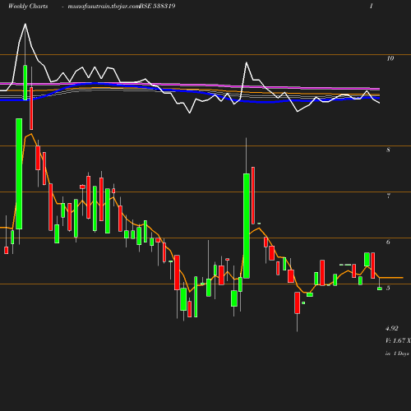
Task: Click the last price value '4.92'
Action: (392, 328)
